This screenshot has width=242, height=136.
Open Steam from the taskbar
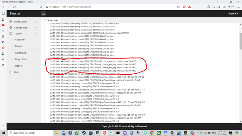pos(84,133)
